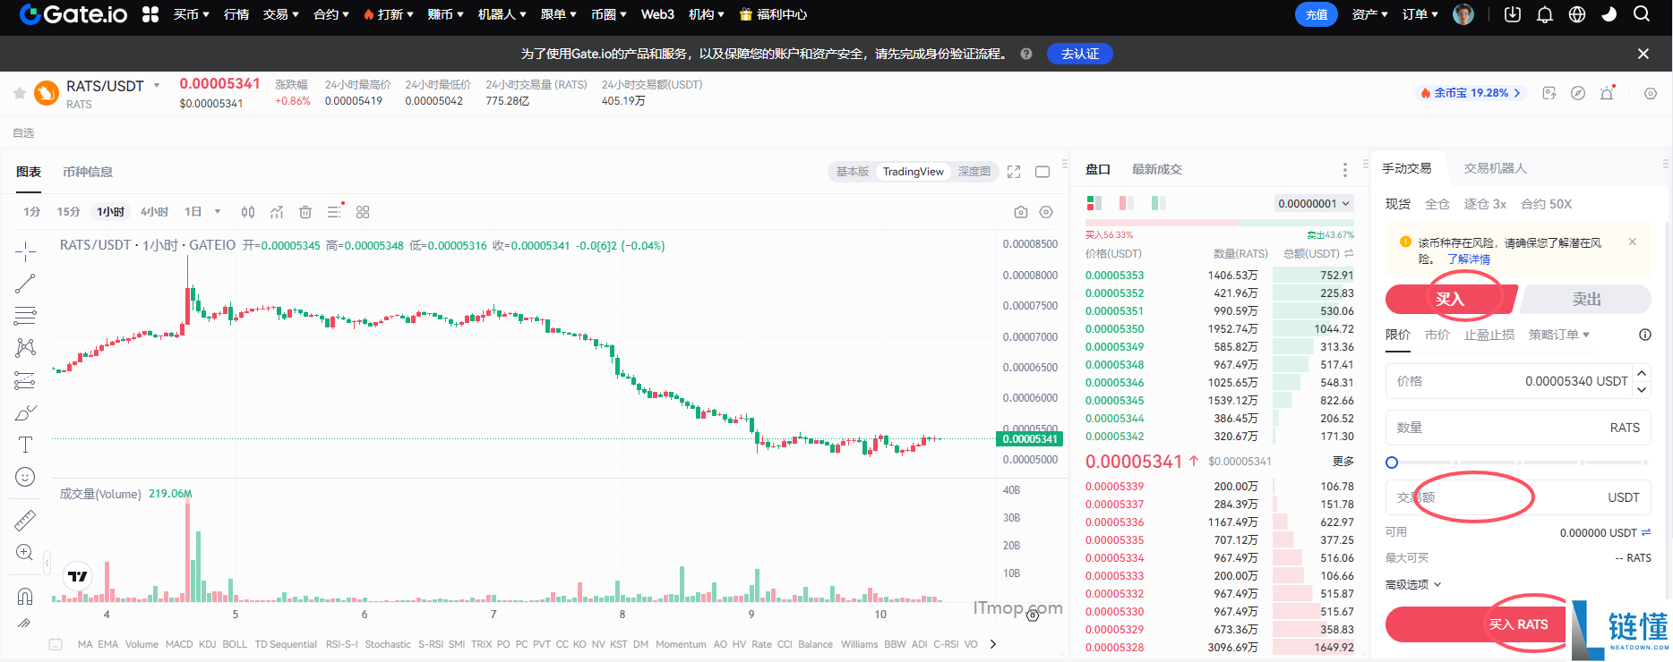Select the trend line drawing tool
The height and width of the screenshot is (662, 1673).
click(25, 284)
